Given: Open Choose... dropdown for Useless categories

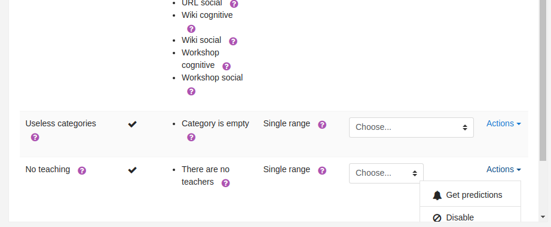Looking at the screenshot, I should pyautogui.click(x=411, y=128).
